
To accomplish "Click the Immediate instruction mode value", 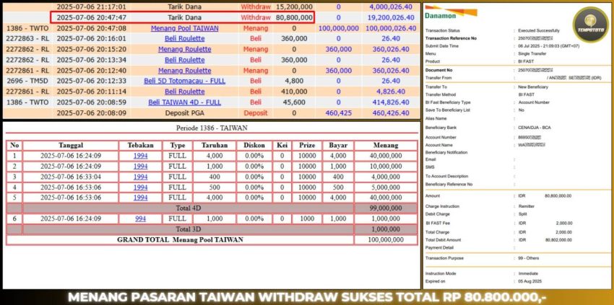I will (x=528, y=273).
